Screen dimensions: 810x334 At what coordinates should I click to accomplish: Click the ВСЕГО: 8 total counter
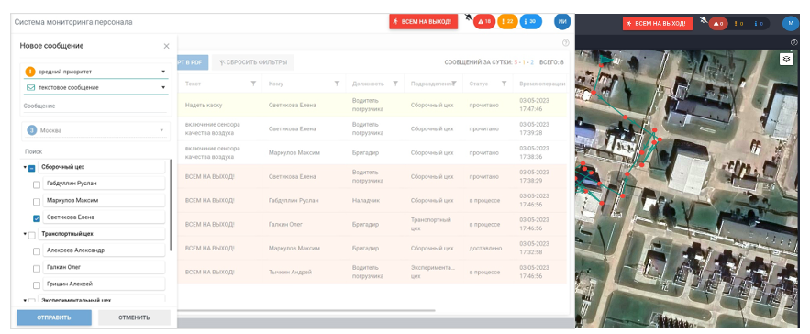(x=551, y=62)
